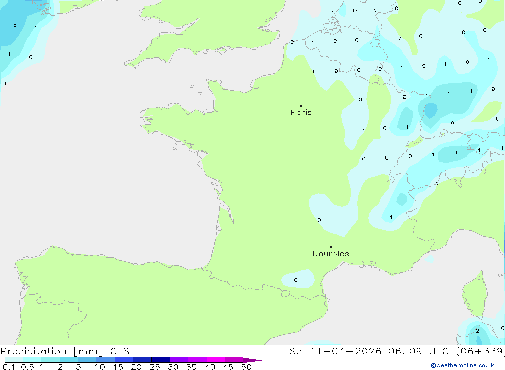Click the 3 mm value over the Atlantic

click(15, 25)
